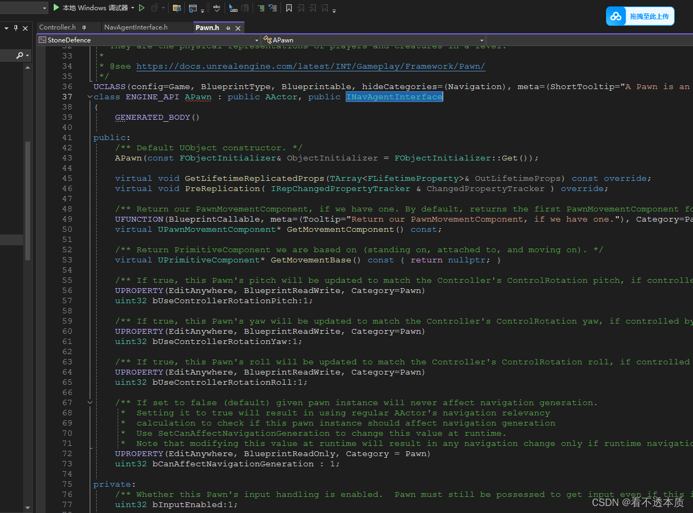Click the uncomment selection arrow icon
Viewport: 693px width, 513px height.
pos(273,8)
